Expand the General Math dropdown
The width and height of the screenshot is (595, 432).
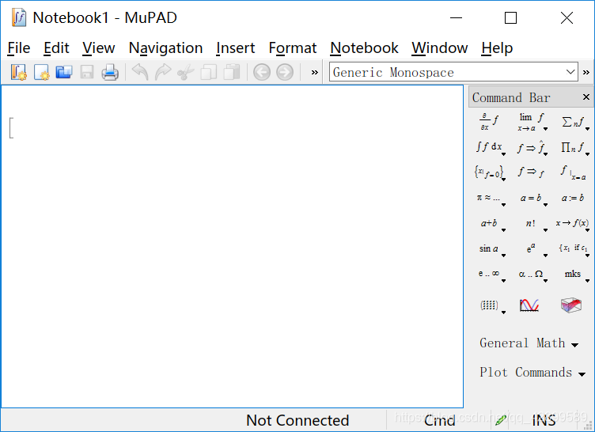(x=529, y=343)
